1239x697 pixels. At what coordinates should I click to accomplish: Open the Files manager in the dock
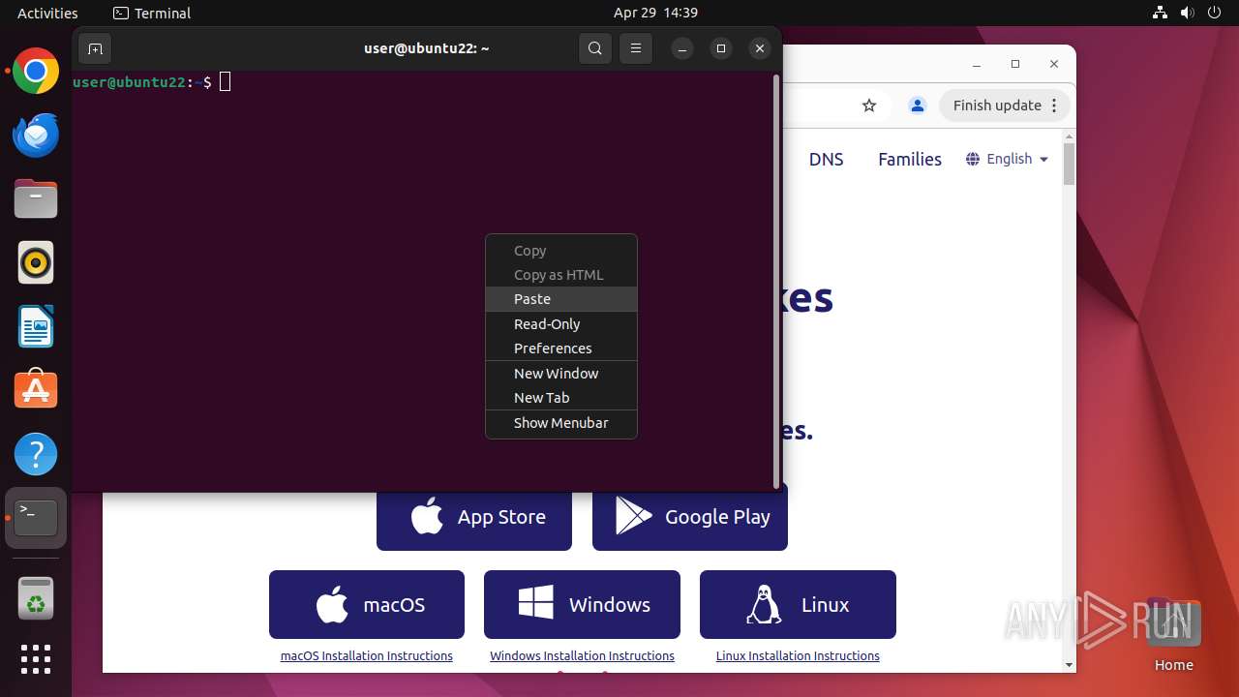(x=36, y=199)
